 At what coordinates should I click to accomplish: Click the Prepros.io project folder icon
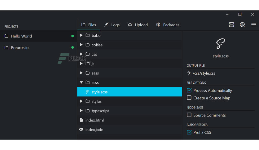pyautogui.click(x=7, y=48)
